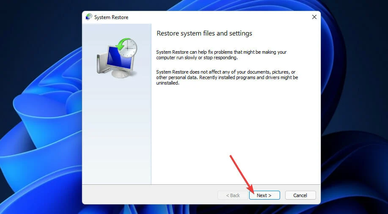Click the text 'System Restore can help fix problems'
388x214 pixels.
194,52
